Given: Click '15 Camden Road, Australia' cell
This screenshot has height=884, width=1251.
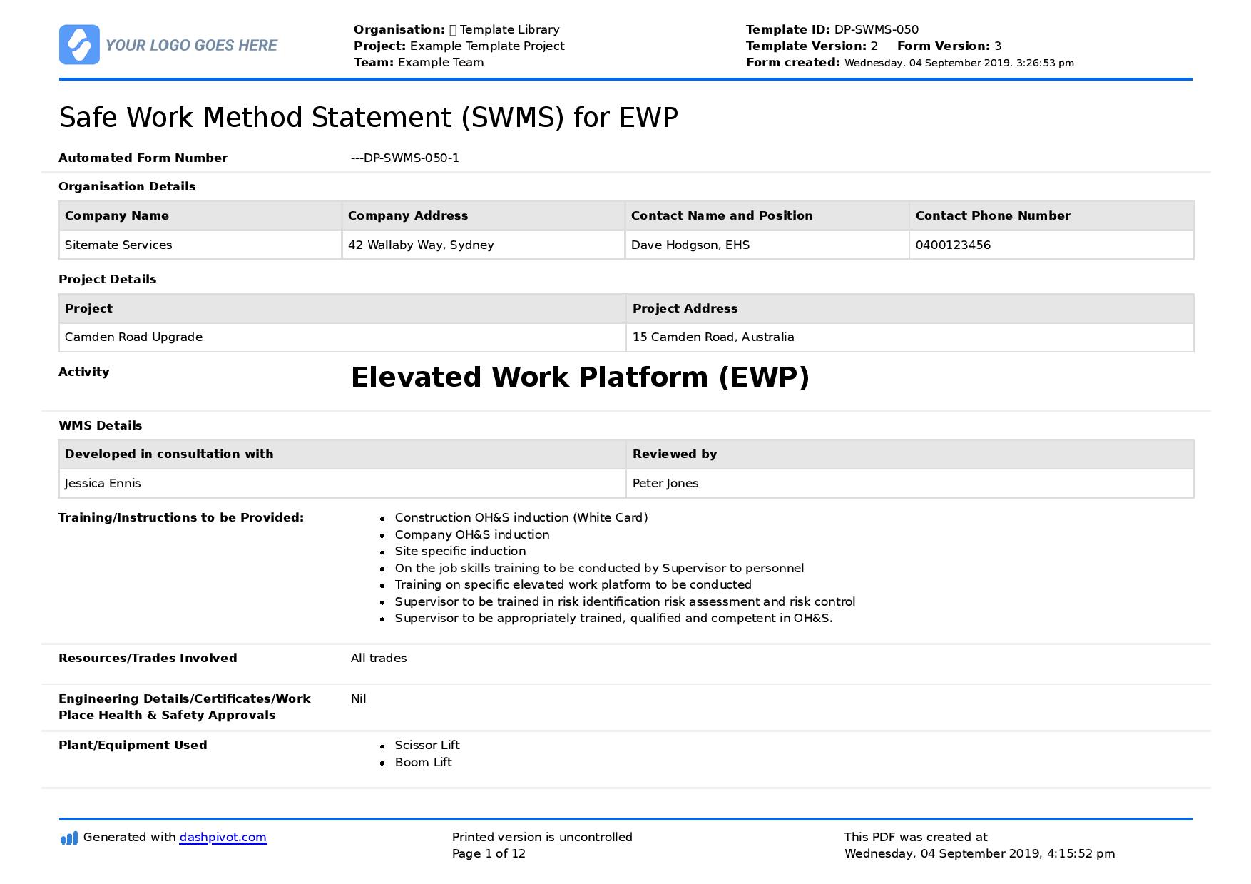Looking at the screenshot, I should tap(910, 337).
